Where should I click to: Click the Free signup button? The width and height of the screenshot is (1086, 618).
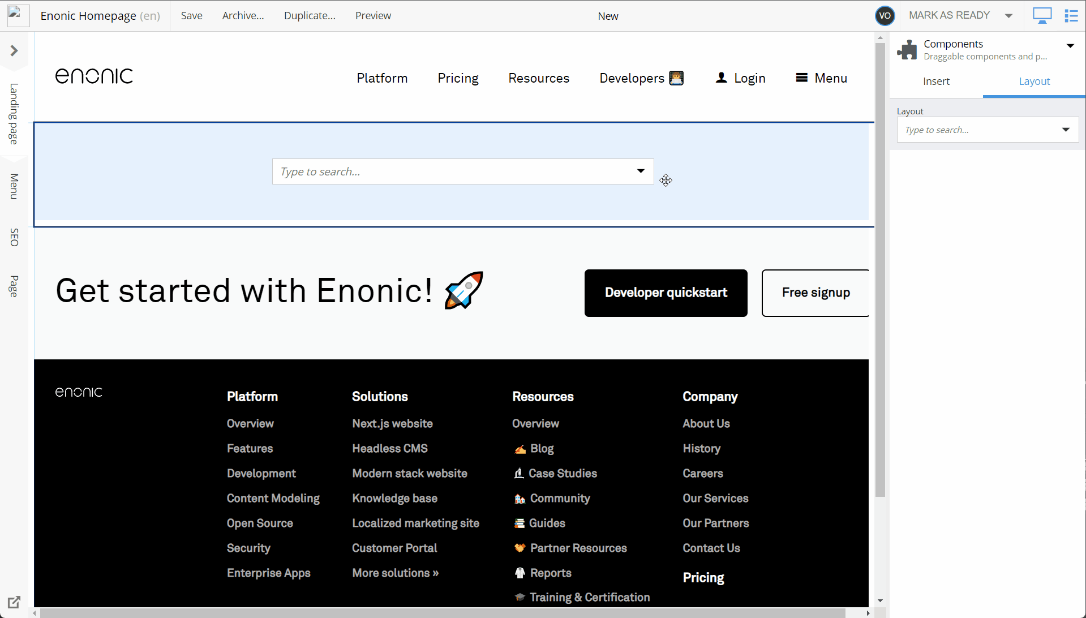pyautogui.click(x=815, y=293)
